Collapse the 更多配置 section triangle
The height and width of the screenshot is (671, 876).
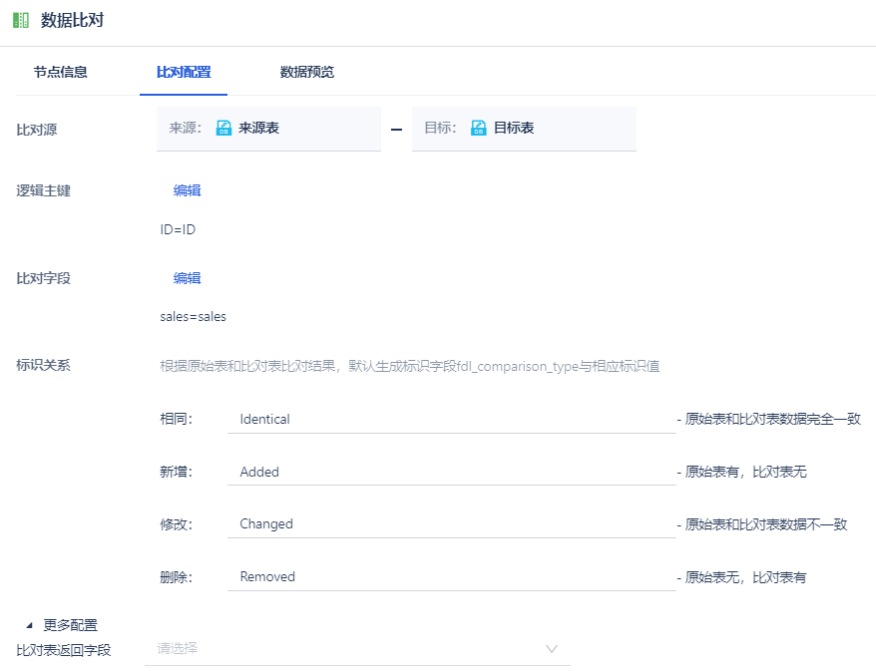pyautogui.click(x=30, y=625)
